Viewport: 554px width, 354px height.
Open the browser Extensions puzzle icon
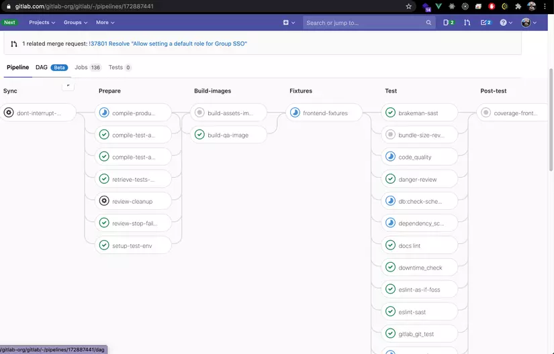pyautogui.click(x=518, y=6)
